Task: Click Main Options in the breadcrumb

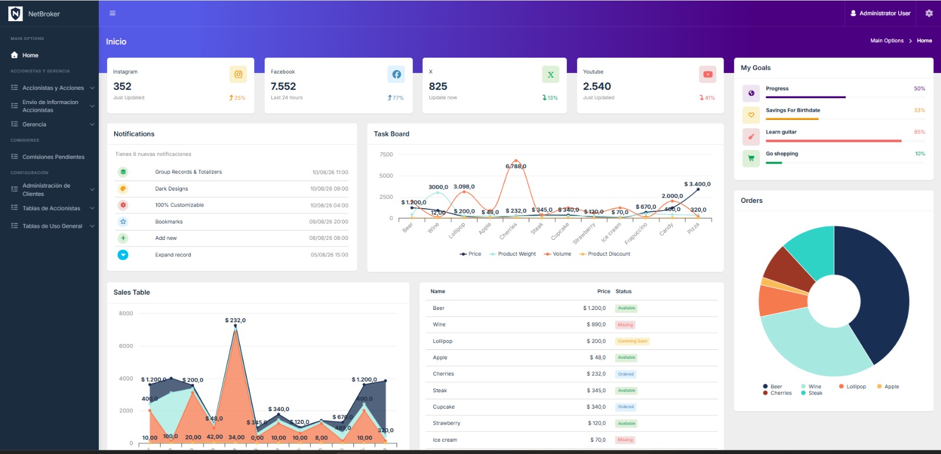Action: [x=887, y=41]
